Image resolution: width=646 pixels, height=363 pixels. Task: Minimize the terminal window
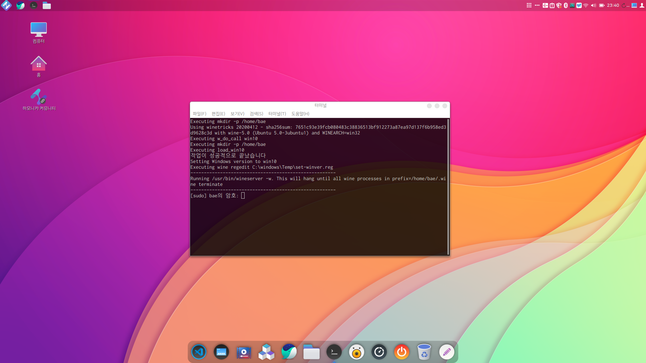(x=429, y=106)
